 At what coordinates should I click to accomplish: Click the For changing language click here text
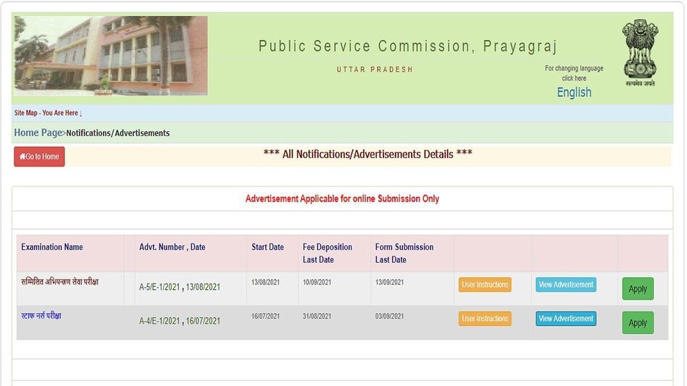(x=574, y=73)
